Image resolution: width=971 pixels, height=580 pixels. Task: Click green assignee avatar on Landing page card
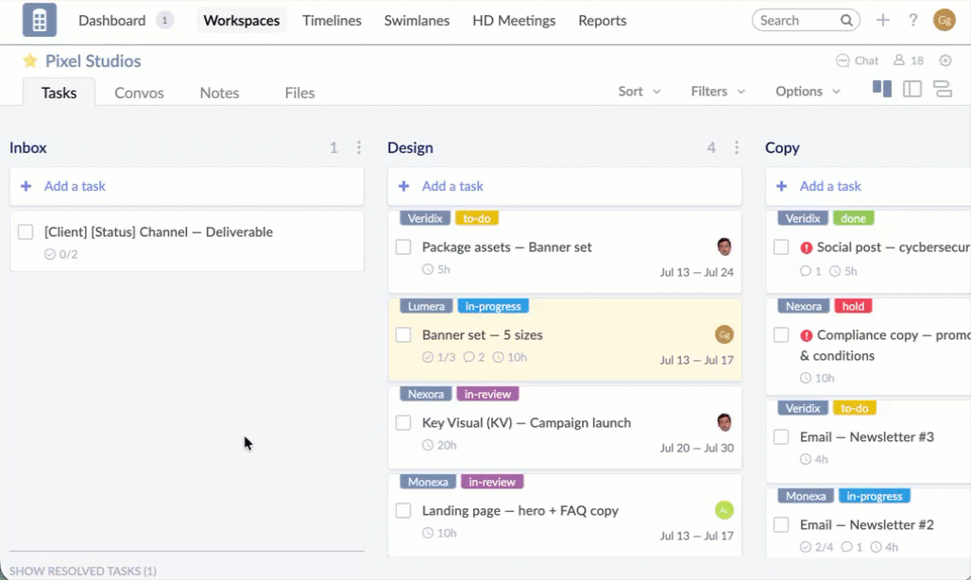tap(724, 510)
